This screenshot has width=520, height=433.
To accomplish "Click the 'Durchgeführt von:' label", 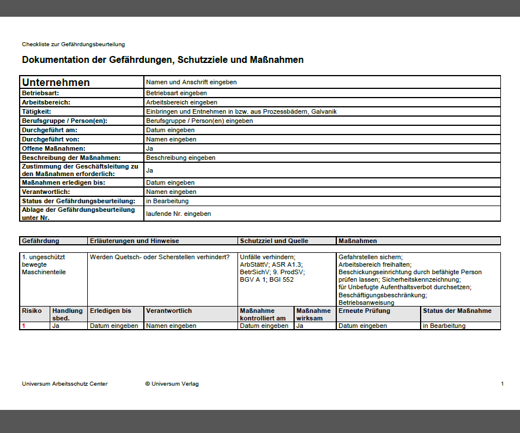I will (x=51, y=140).
